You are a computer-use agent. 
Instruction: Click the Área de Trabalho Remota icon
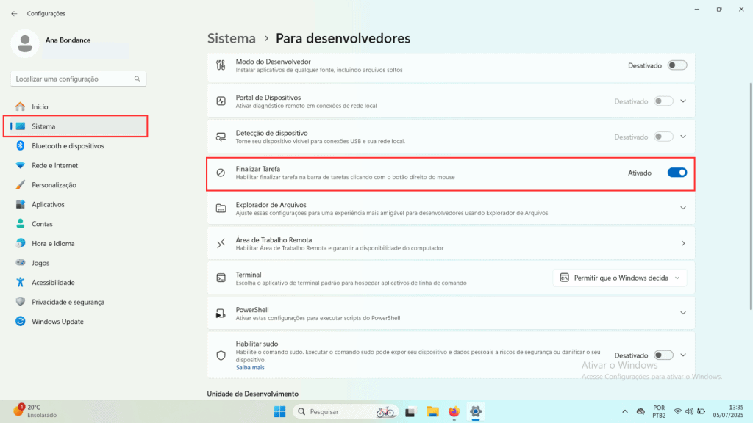(x=221, y=244)
